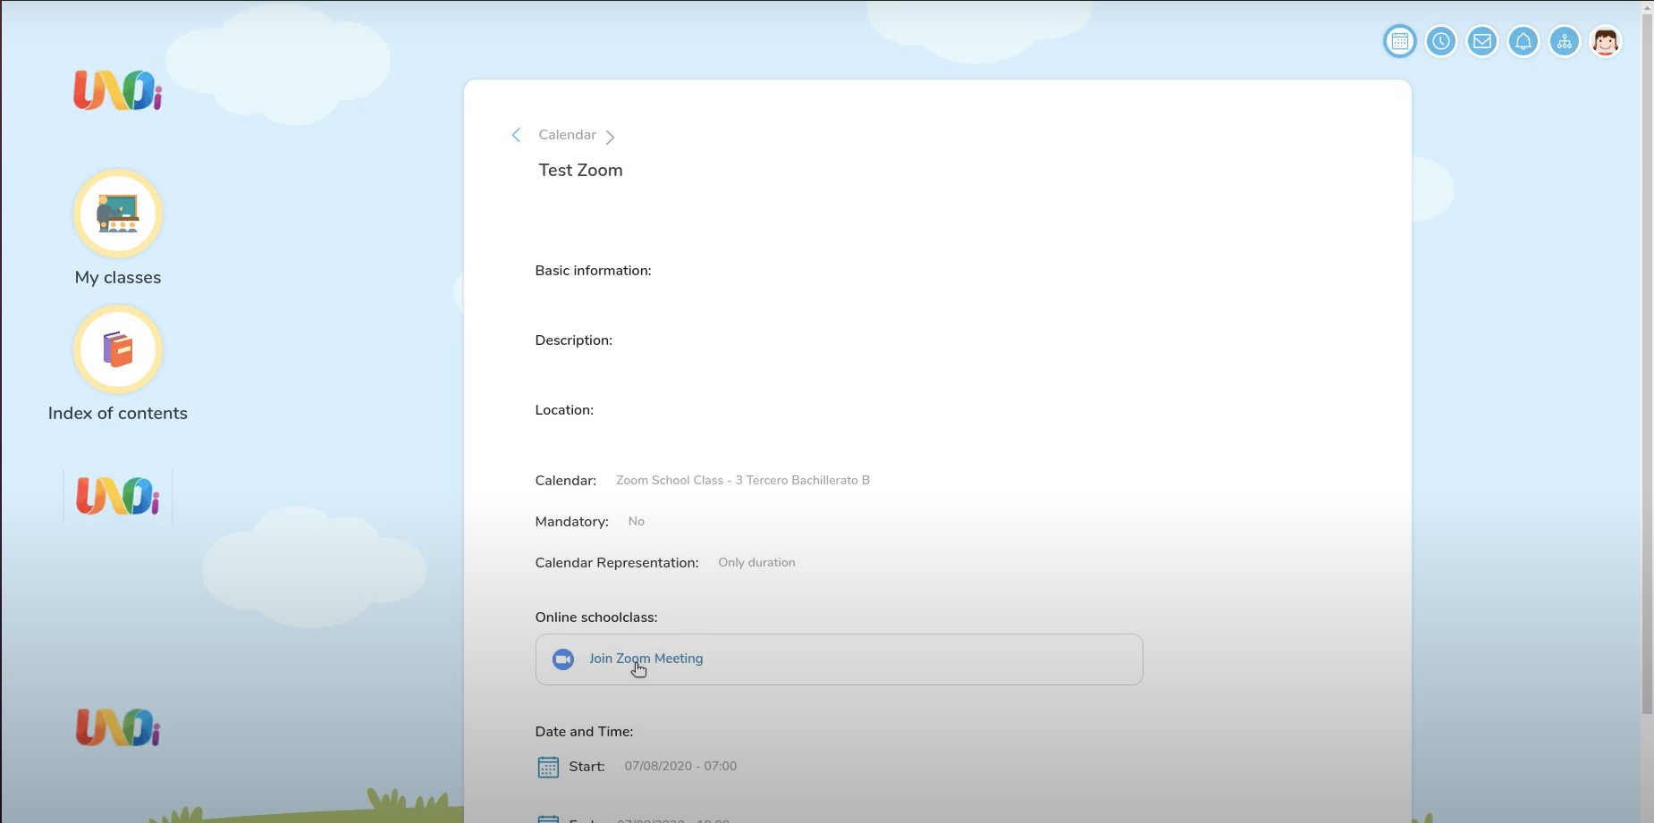
Task: Open the organization hierarchy icon
Action: click(1564, 41)
